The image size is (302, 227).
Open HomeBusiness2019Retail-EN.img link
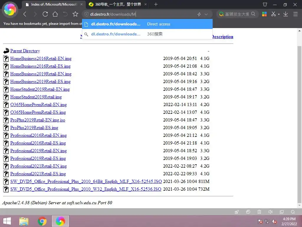(41, 74)
